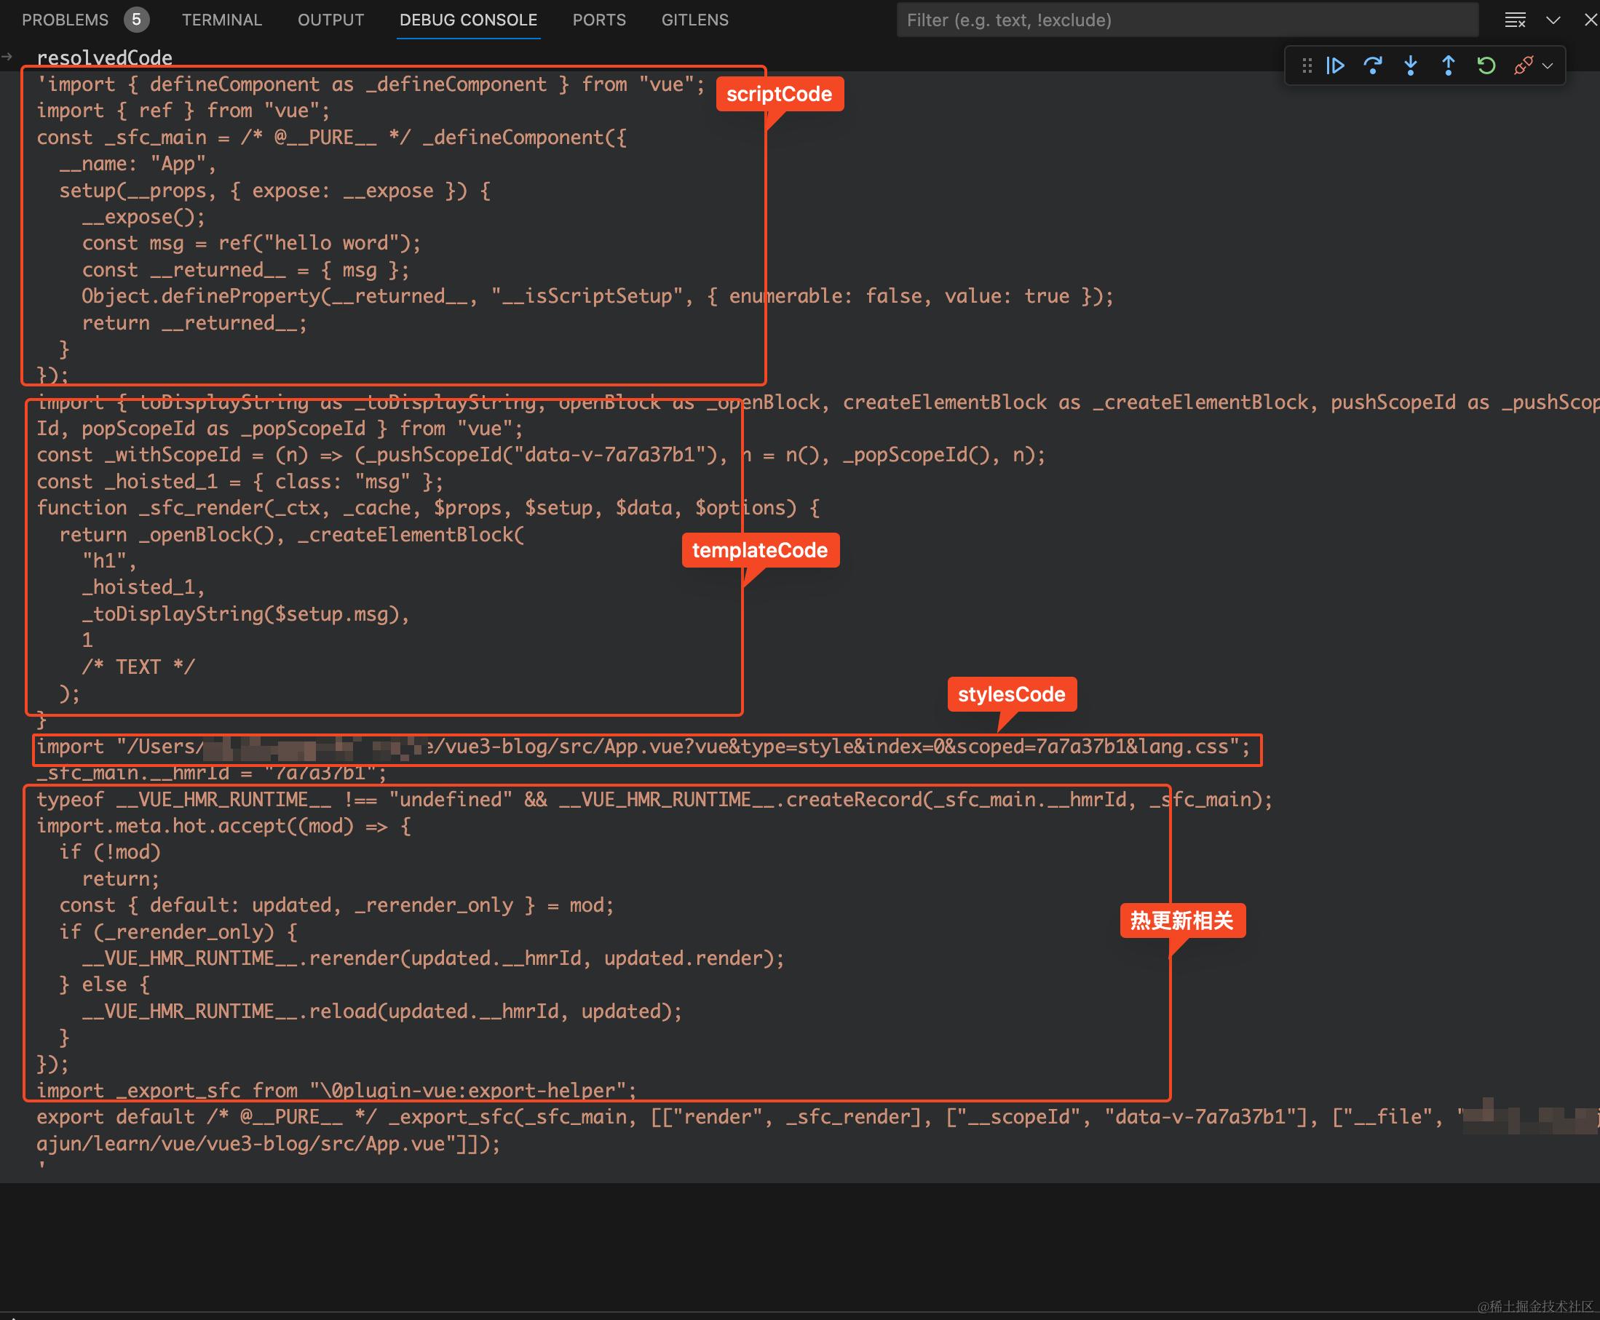1600x1320 pixels.
Task: Open the TERMINAL tab
Action: tap(221, 20)
